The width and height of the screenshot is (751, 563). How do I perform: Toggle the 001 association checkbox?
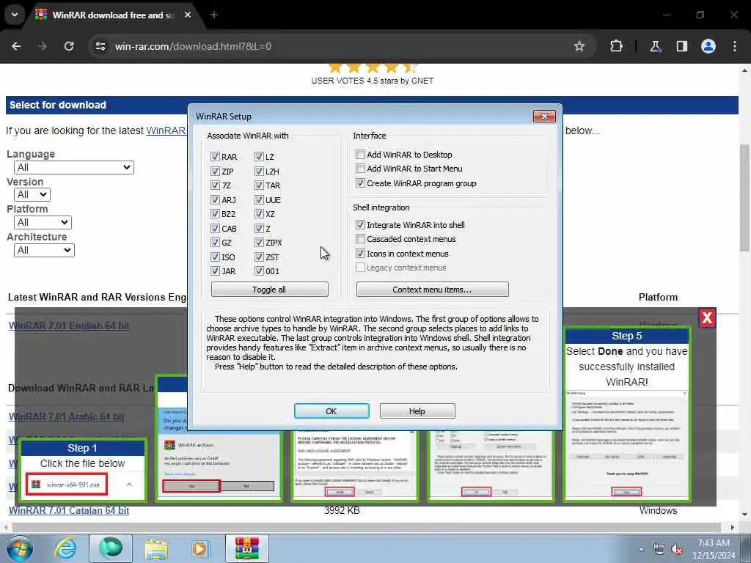point(259,271)
